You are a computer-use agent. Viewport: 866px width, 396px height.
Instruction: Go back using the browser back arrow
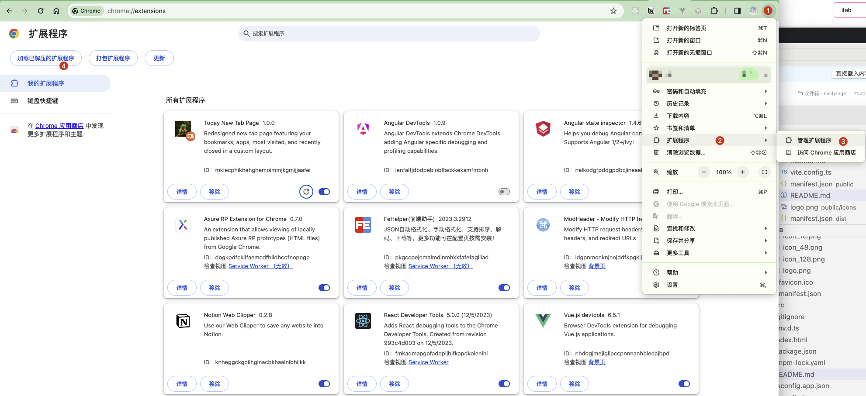pyautogui.click(x=9, y=11)
